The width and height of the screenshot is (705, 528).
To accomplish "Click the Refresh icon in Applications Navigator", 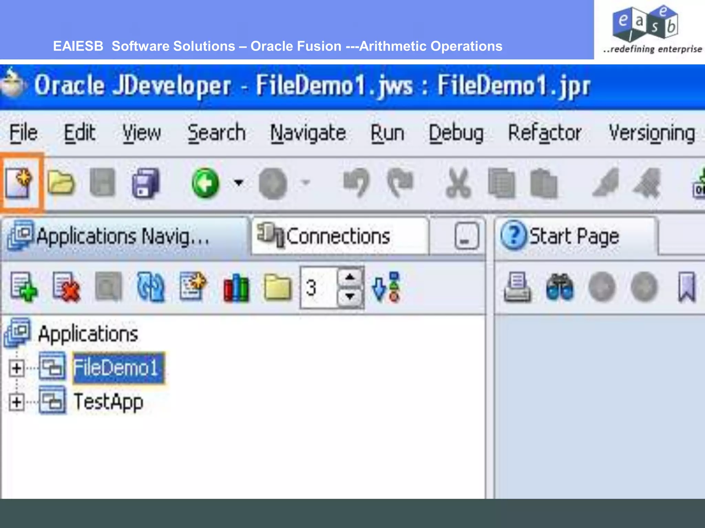I will point(150,287).
